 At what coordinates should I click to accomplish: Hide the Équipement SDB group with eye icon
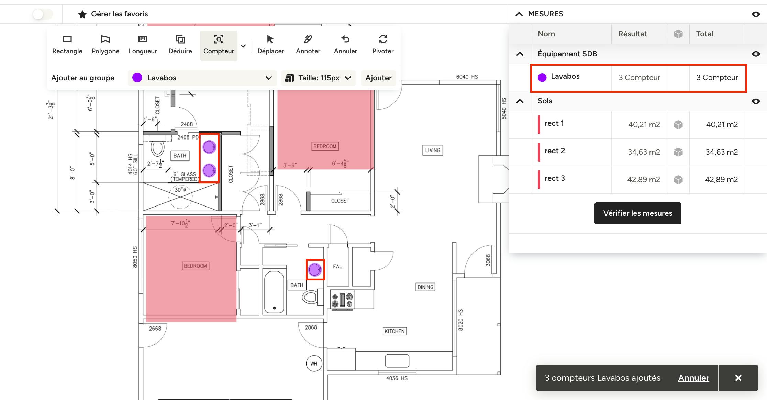755,54
